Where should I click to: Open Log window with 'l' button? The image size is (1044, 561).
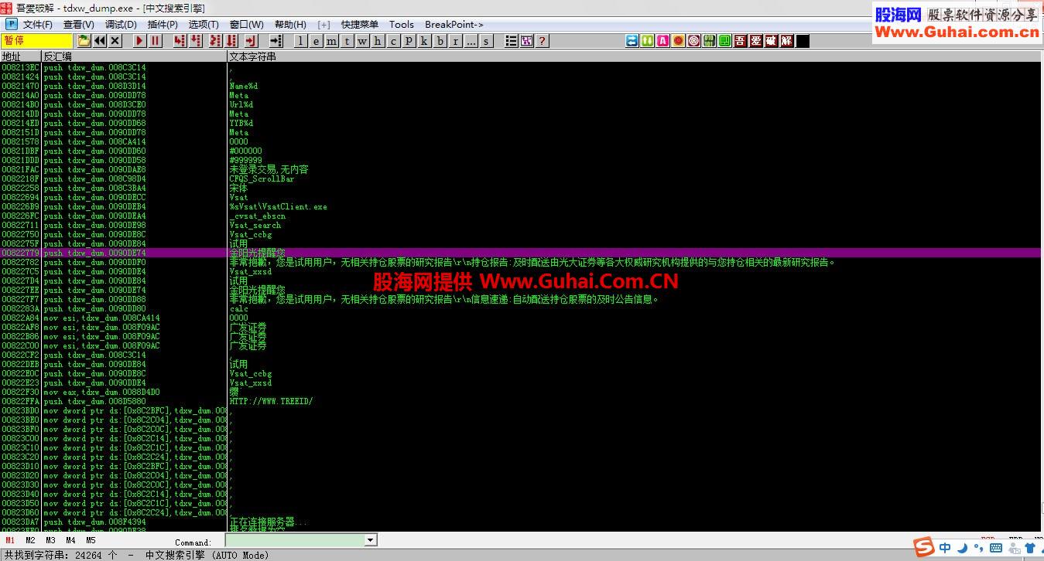click(300, 41)
